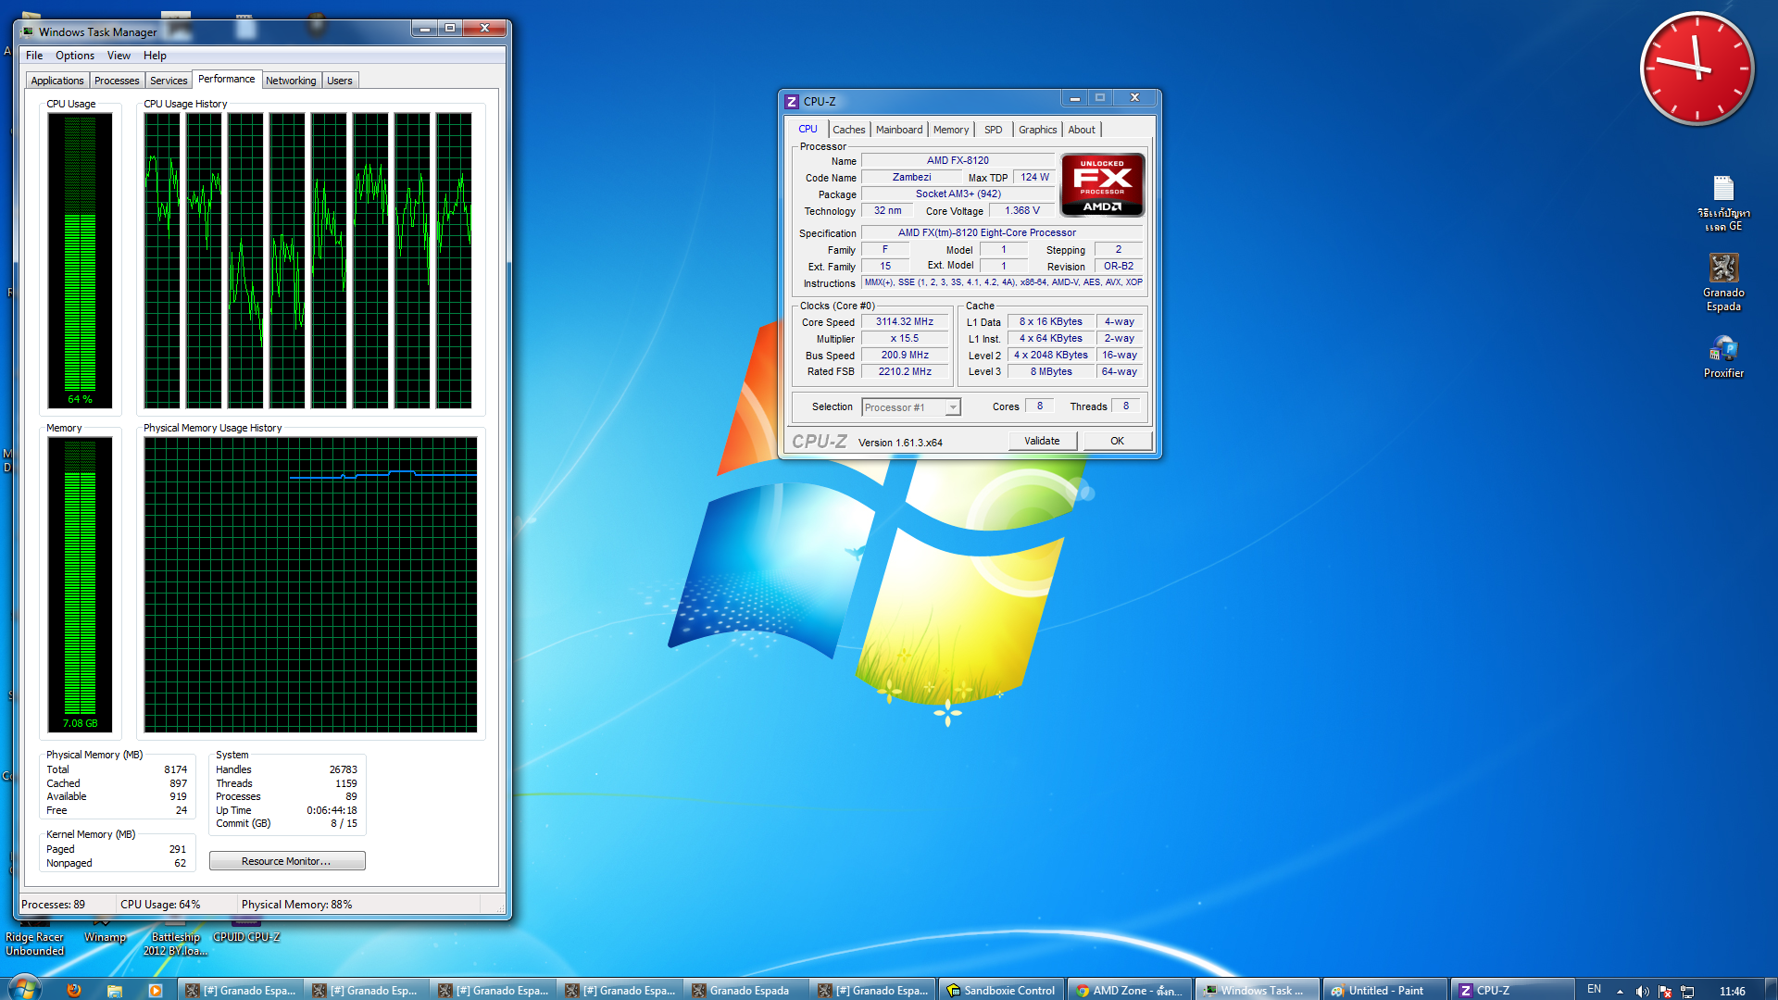Screen dimensions: 1778x1000
Task: Click the Windows Start orb
Action: point(23,988)
